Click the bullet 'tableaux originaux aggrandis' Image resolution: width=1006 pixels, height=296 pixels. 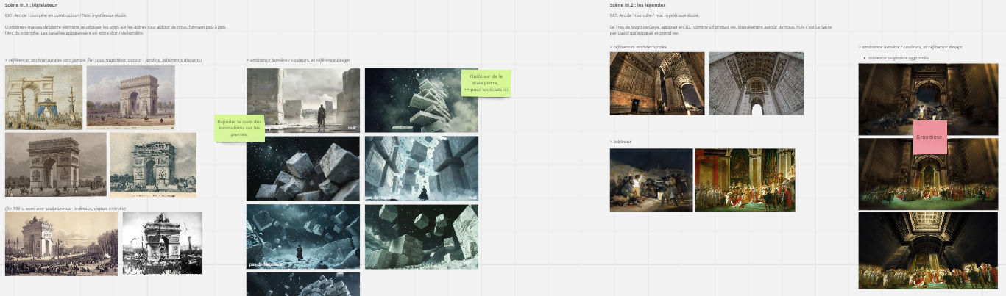click(x=898, y=57)
